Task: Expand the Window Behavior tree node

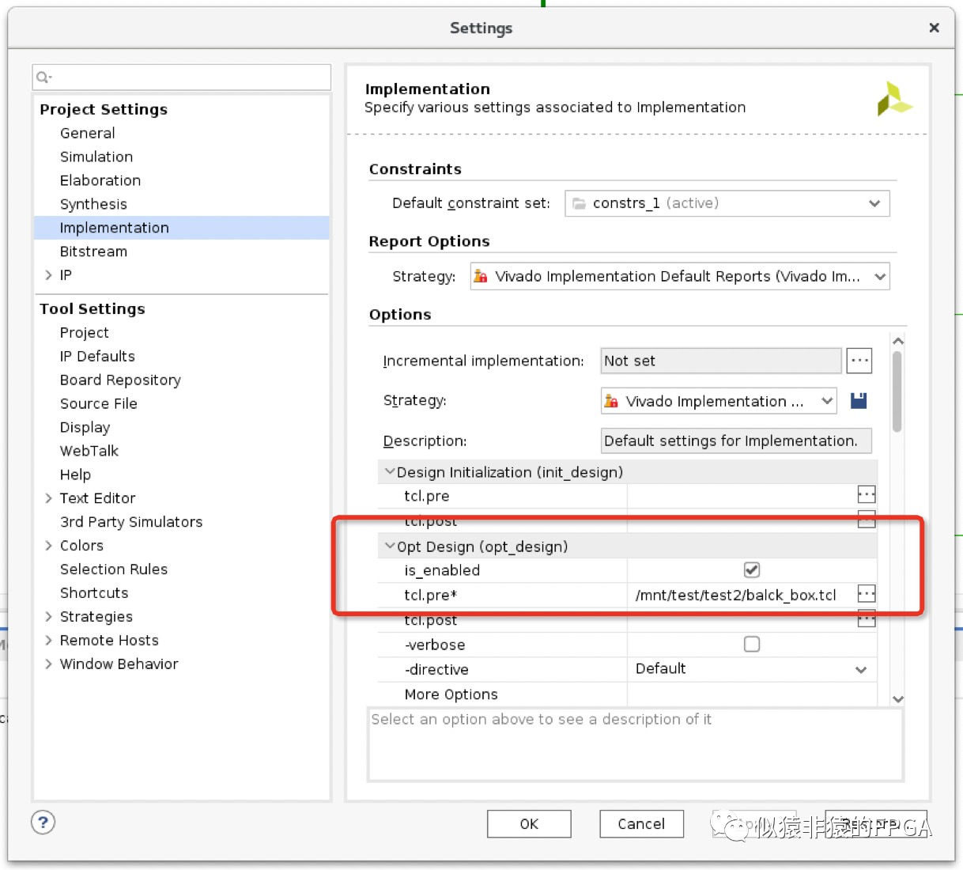Action: 48,664
